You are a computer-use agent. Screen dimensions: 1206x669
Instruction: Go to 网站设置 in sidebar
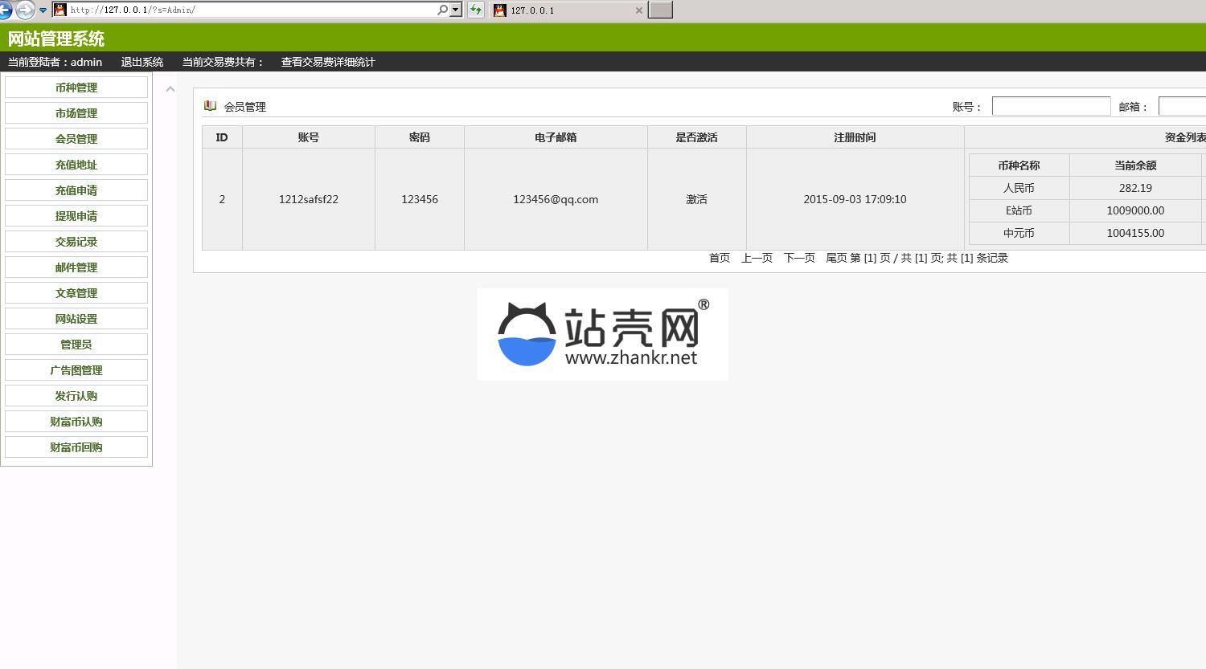[76, 319]
